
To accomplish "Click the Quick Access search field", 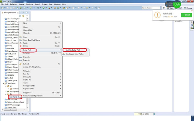I will click(151, 8).
